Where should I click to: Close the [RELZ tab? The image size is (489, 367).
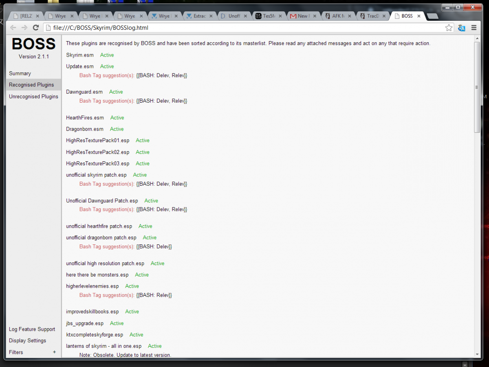pos(37,16)
